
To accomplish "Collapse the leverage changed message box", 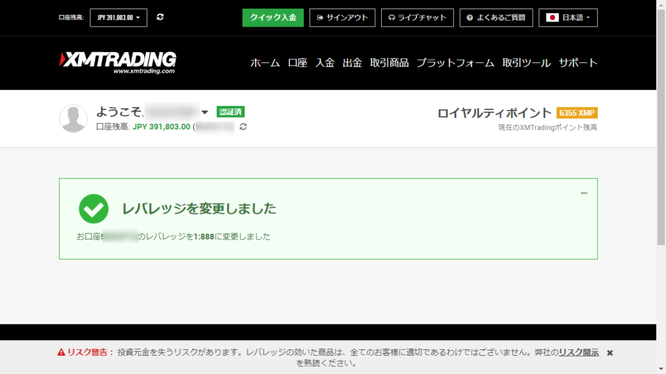I will coord(583,193).
